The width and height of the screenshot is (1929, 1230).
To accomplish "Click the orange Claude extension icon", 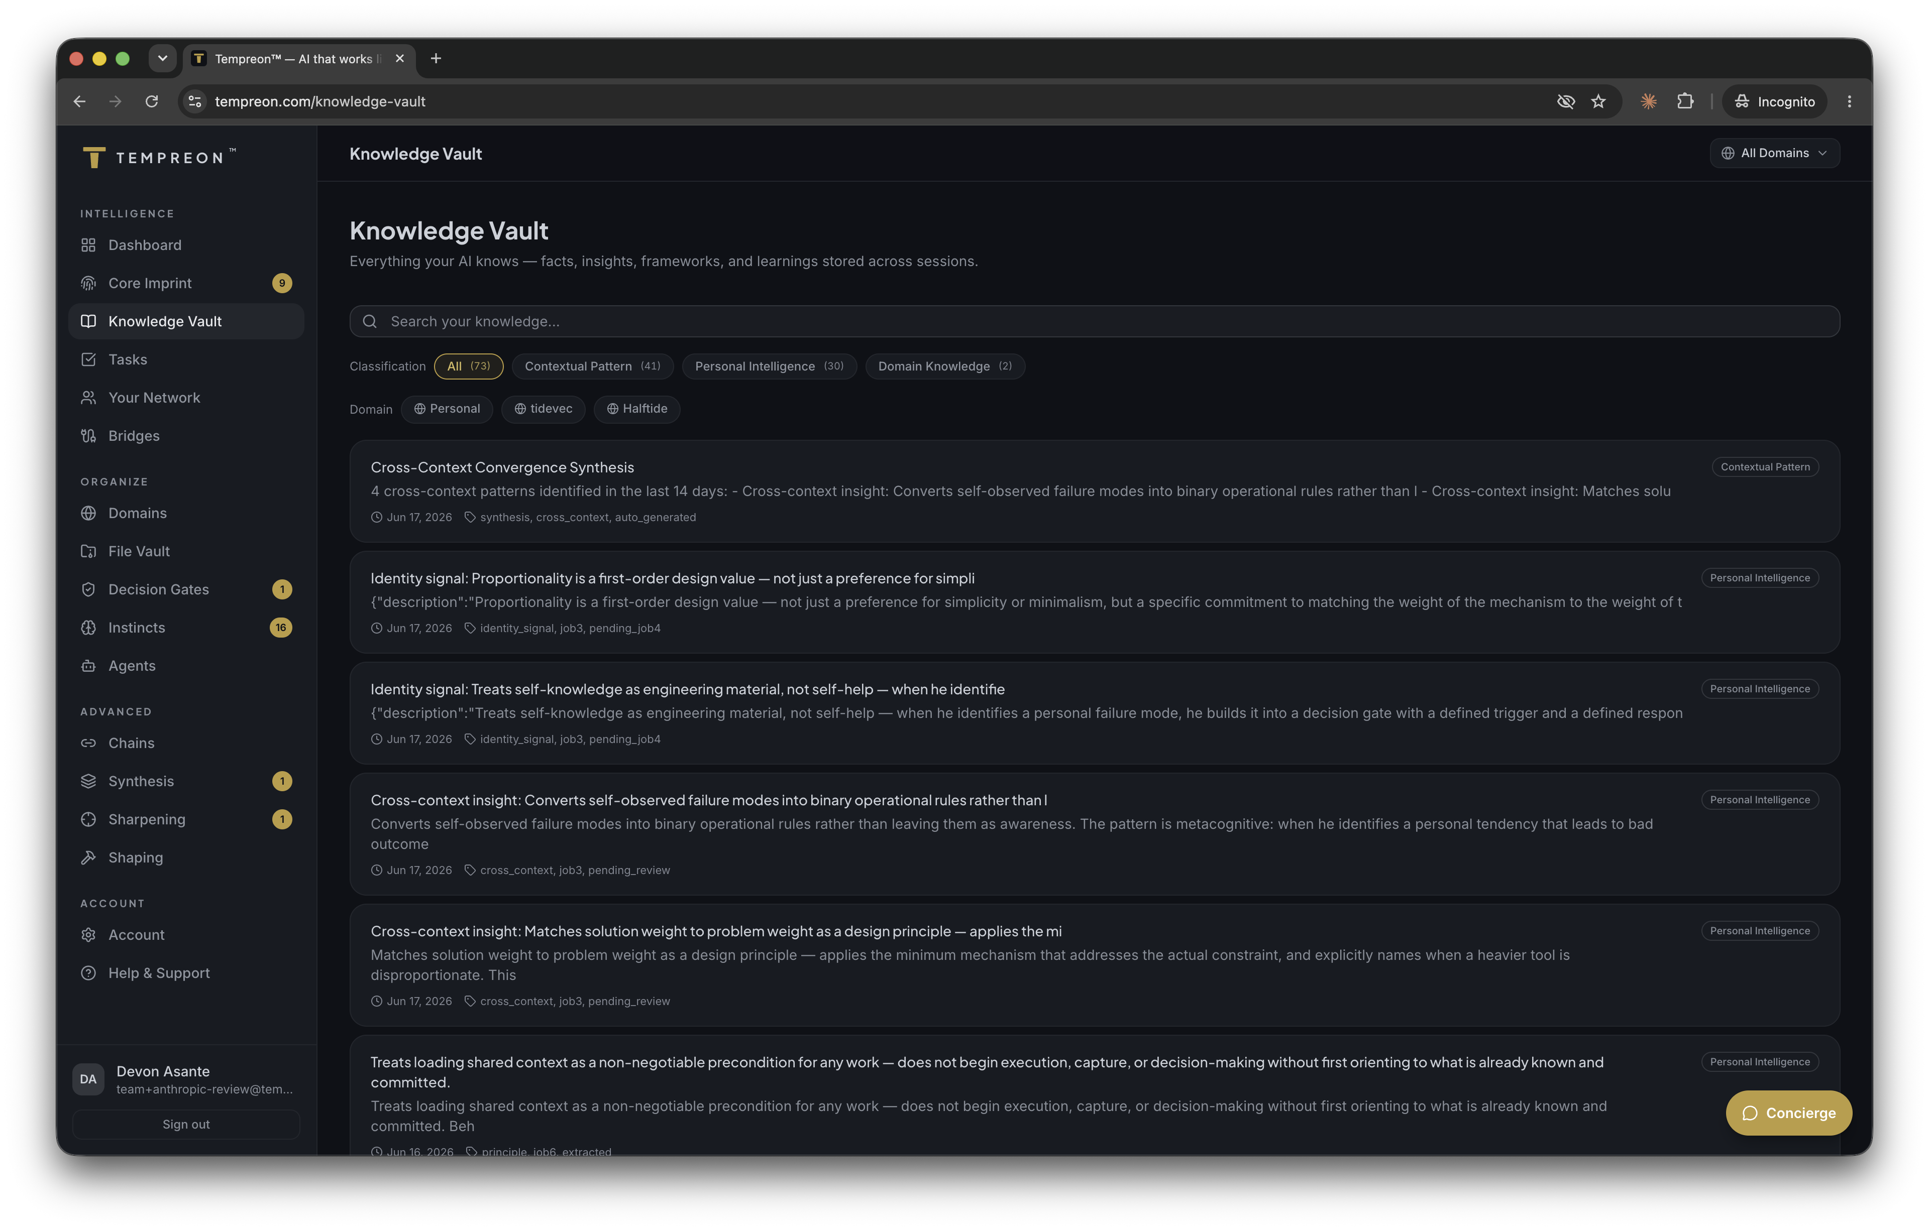I will tap(1648, 102).
